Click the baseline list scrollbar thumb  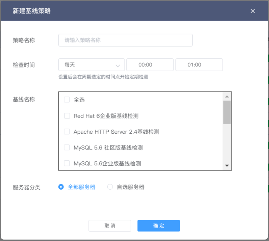pos(227,112)
